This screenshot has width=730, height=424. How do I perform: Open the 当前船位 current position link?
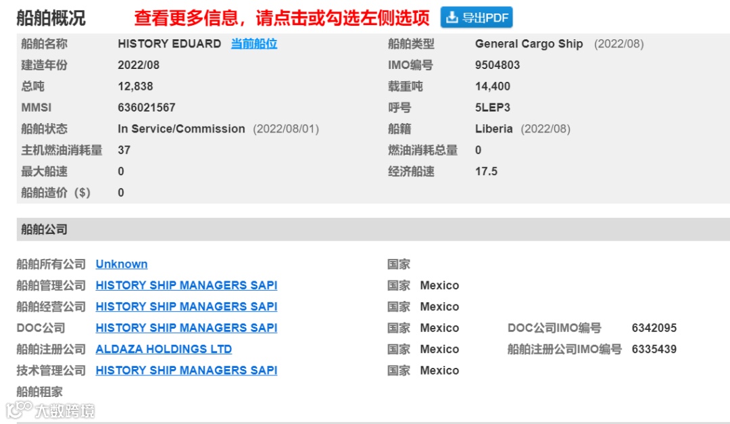(x=254, y=44)
